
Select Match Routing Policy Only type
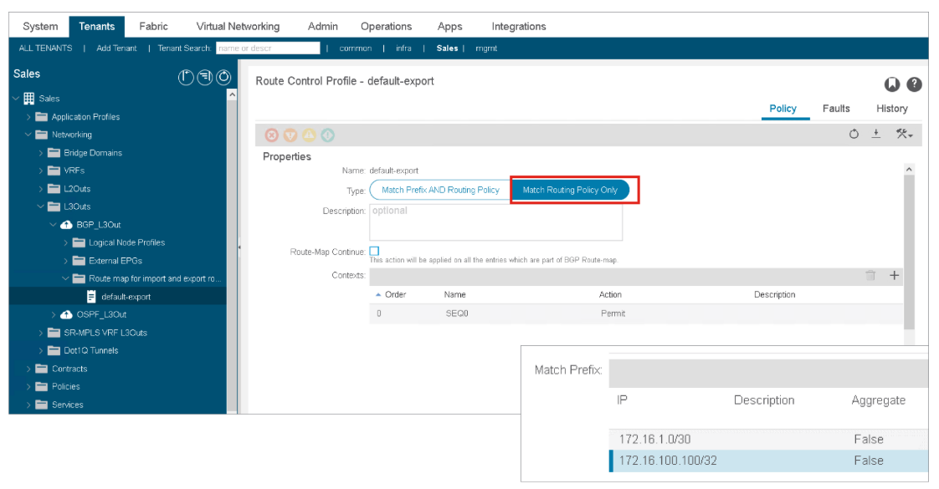point(570,190)
